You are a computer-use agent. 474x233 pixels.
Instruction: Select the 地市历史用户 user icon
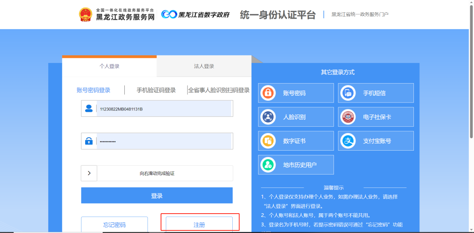click(268, 165)
